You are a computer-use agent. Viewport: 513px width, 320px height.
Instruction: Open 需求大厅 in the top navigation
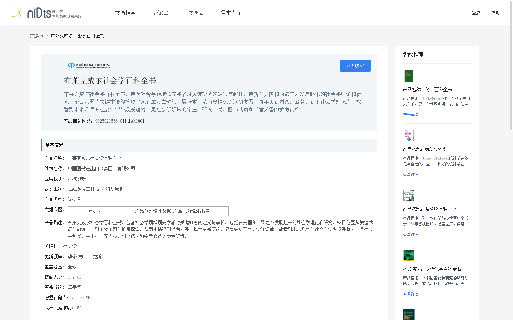pos(231,13)
